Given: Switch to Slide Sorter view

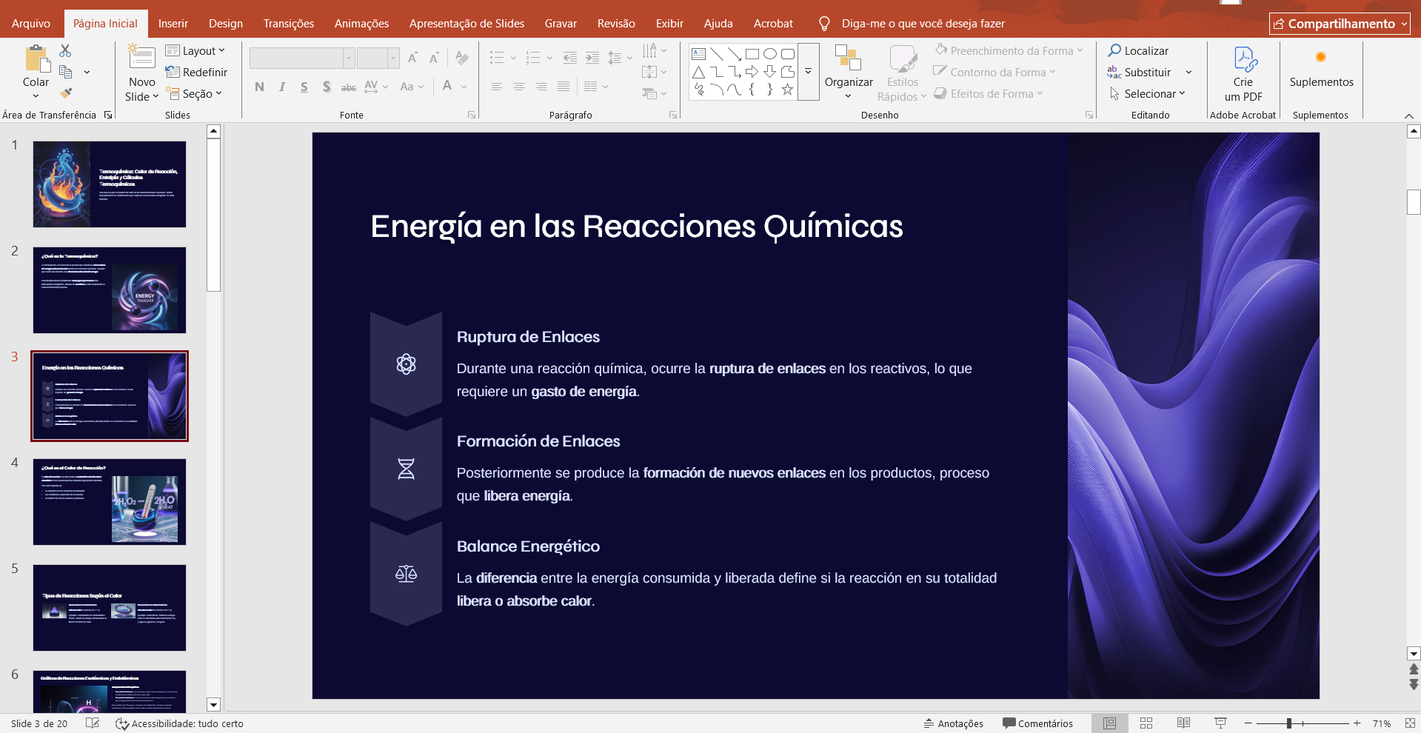Looking at the screenshot, I should [1146, 723].
